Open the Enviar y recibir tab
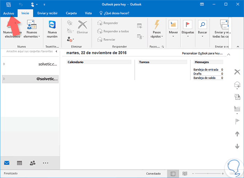Viewport: 244px width, 178px height. coord(47,13)
